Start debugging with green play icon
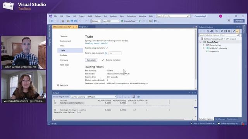The height and width of the screenshot is (139, 248). 122,21
